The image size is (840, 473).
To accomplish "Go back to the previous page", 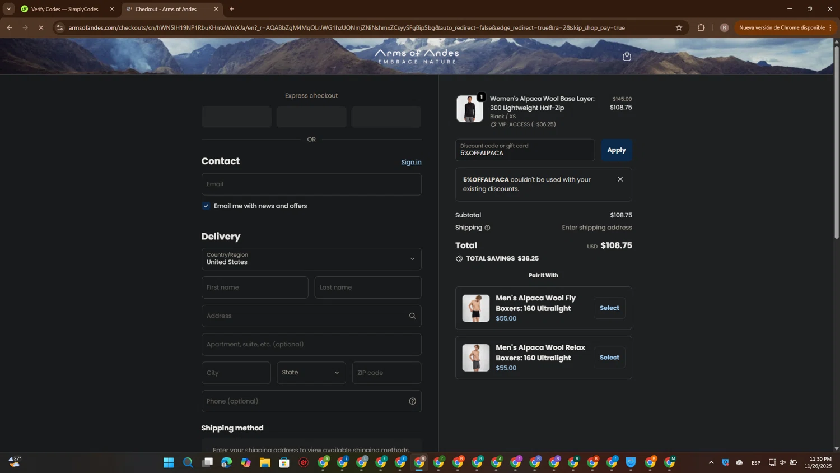I will [x=10, y=27].
